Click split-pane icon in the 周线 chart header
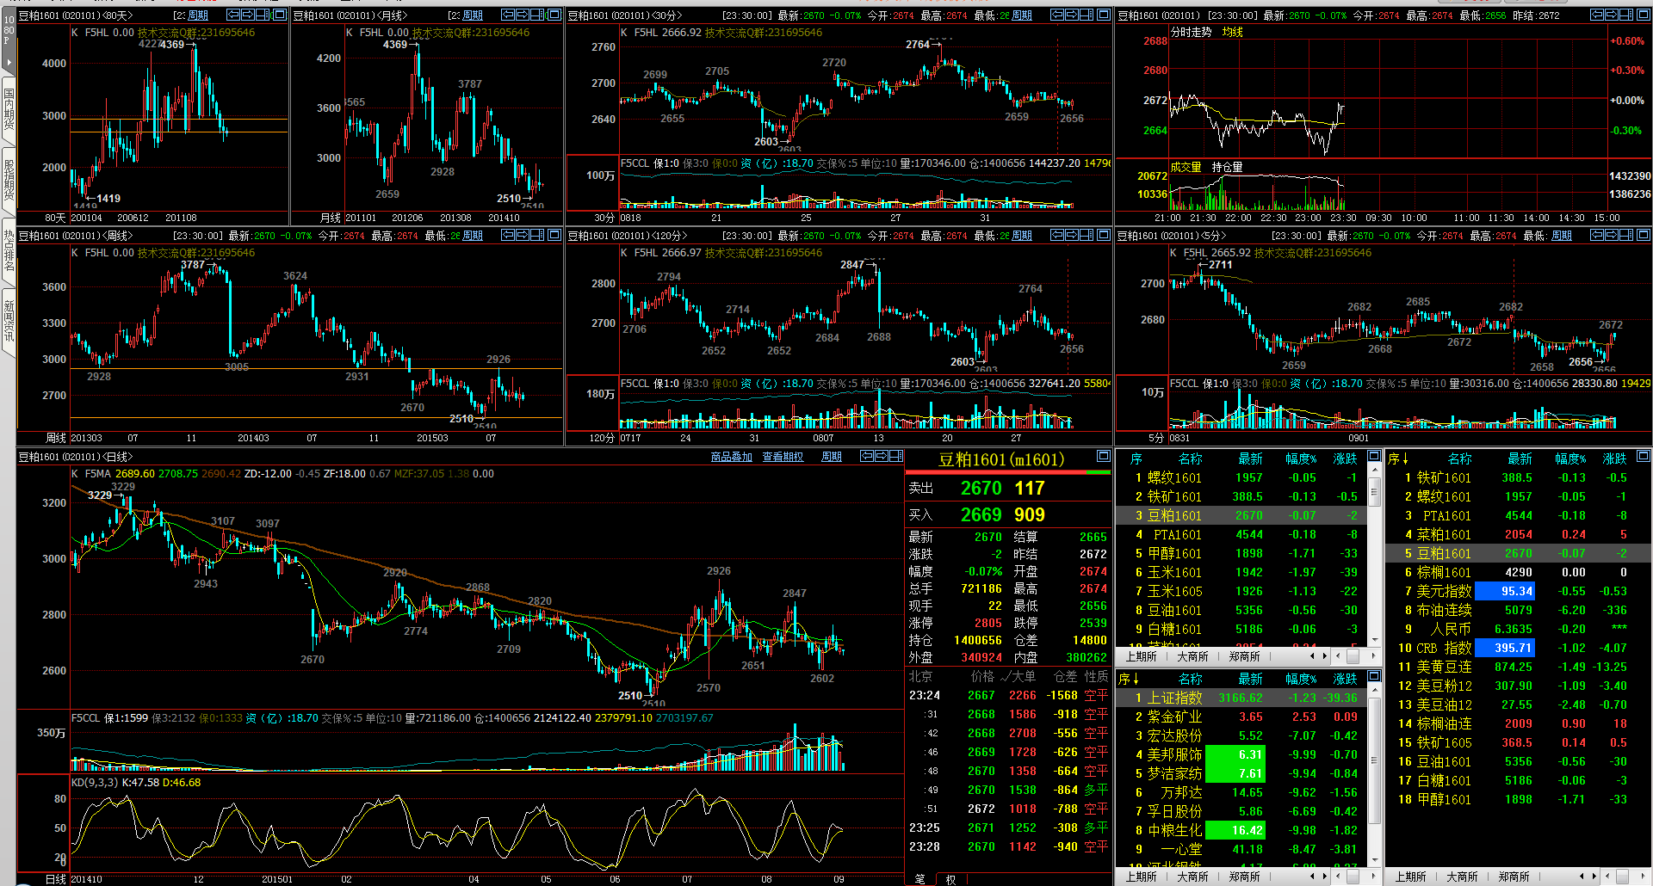 tap(538, 235)
